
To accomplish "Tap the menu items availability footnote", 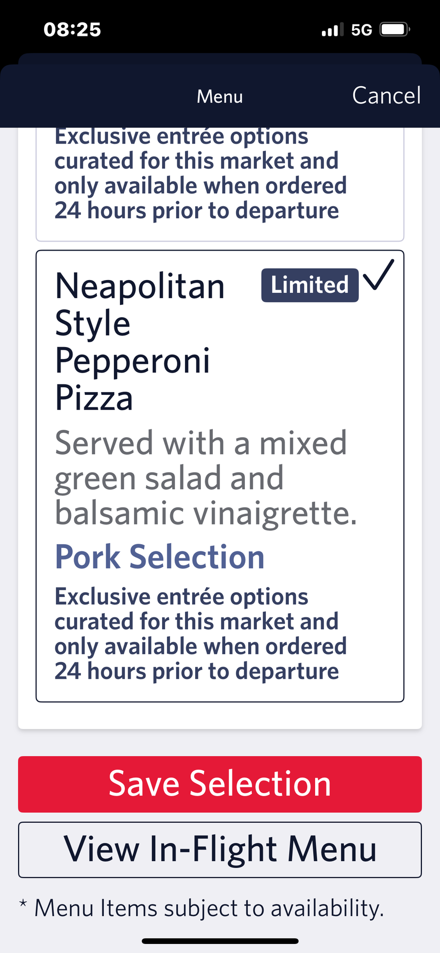I will [x=209, y=908].
